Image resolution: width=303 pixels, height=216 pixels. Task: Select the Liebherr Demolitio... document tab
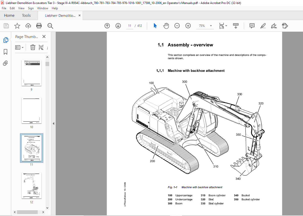(x=60, y=16)
